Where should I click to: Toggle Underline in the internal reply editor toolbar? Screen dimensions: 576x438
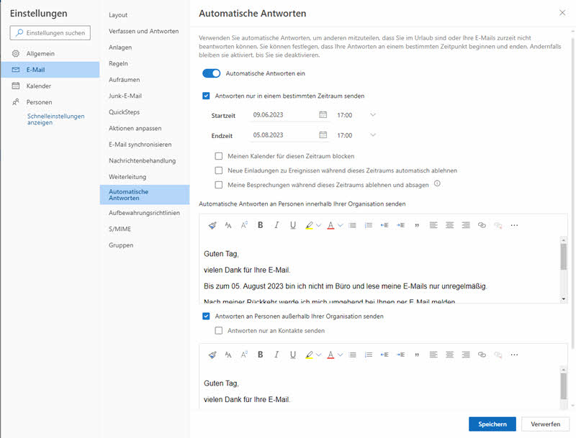click(293, 225)
